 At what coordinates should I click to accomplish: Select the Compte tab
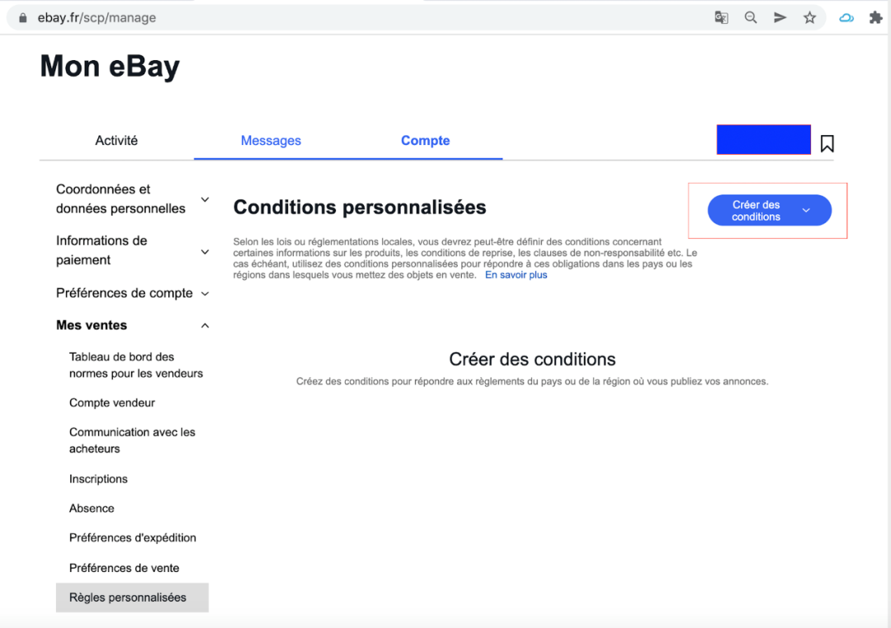point(426,140)
